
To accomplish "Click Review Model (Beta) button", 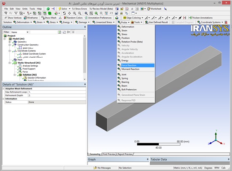I will click(x=101, y=9).
